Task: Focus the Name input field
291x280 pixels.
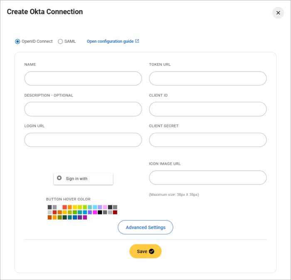Action: [x=83, y=78]
